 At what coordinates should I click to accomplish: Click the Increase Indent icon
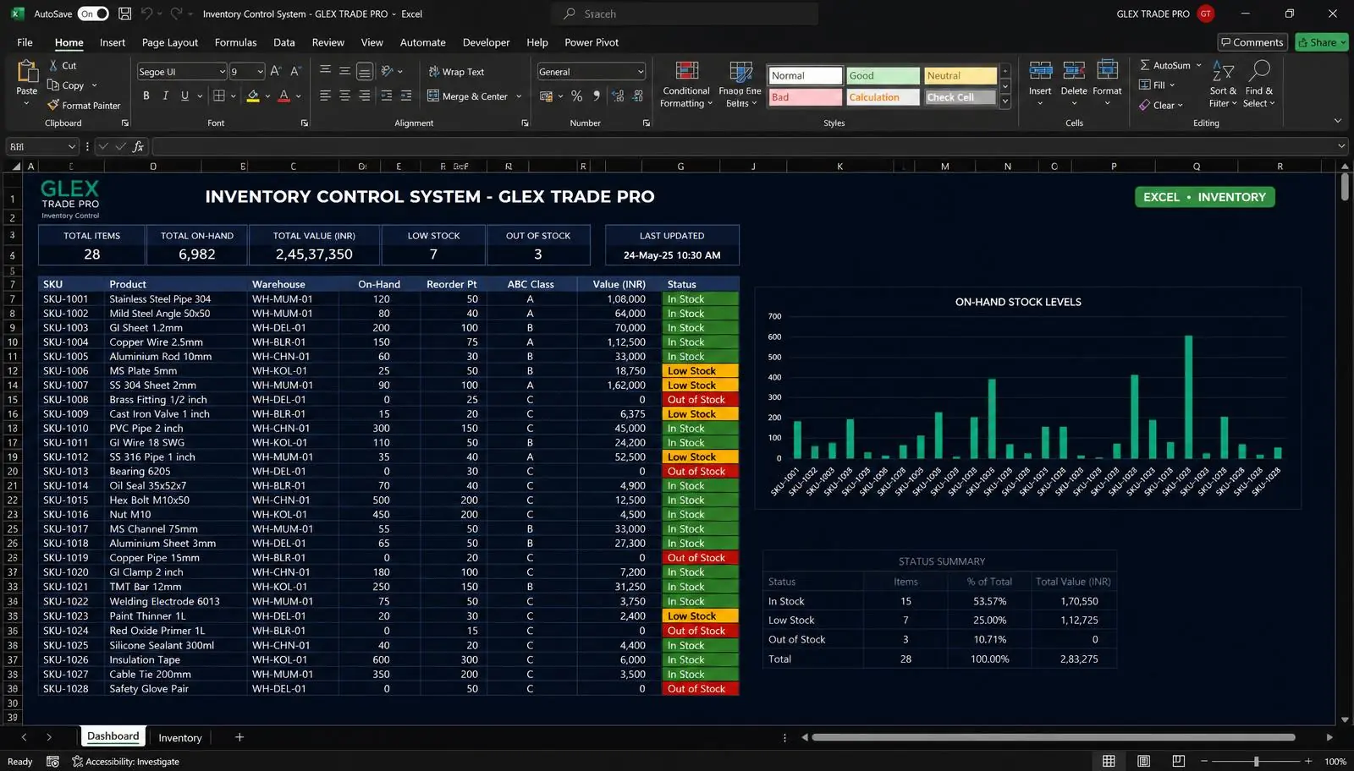[x=406, y=96]
